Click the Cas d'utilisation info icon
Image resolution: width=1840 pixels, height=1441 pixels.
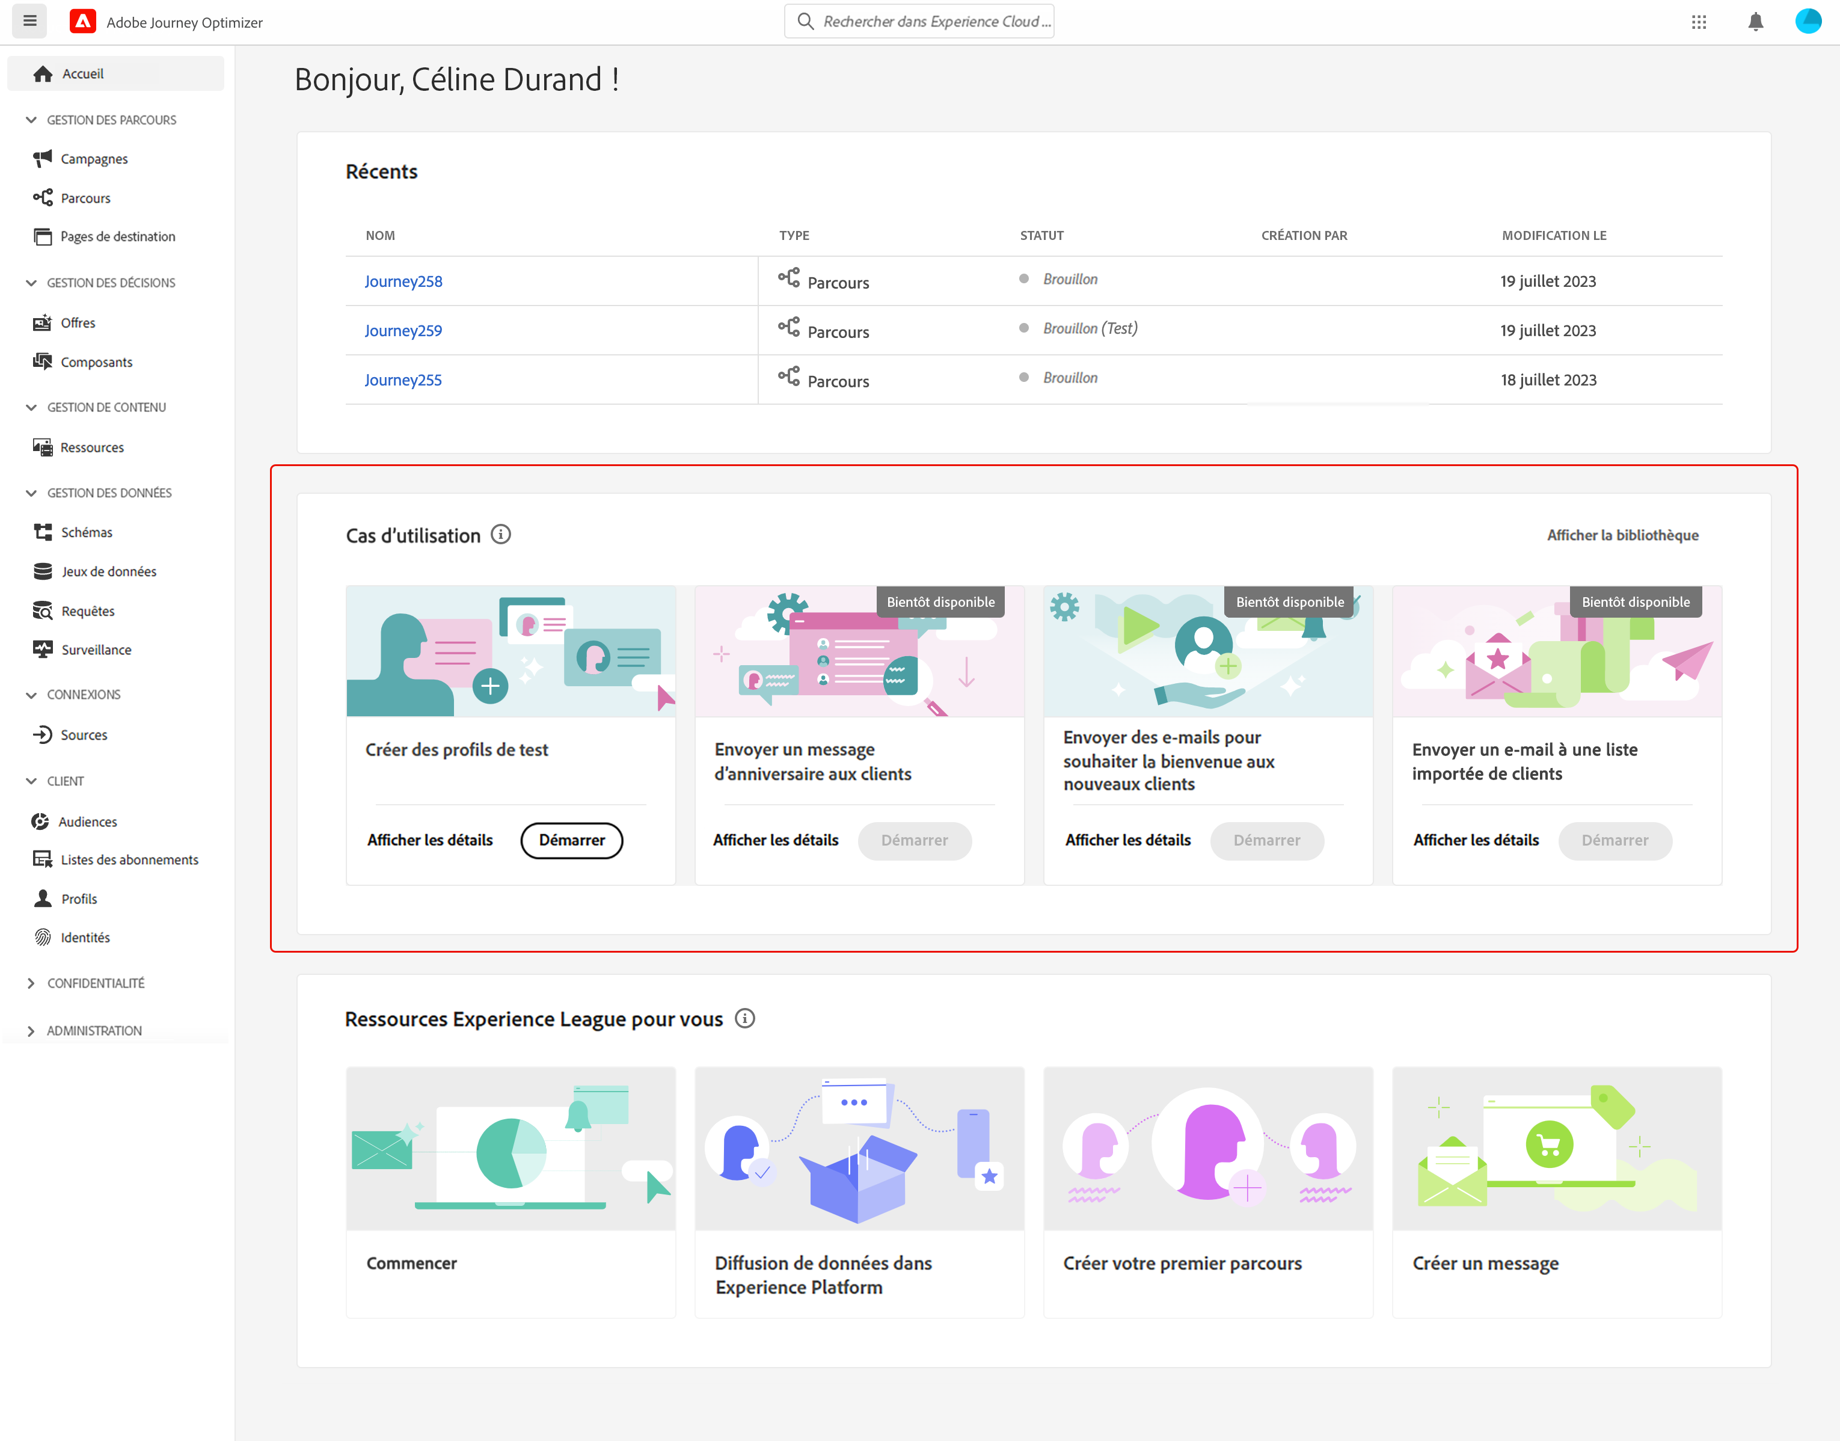[x=500, y=535]
